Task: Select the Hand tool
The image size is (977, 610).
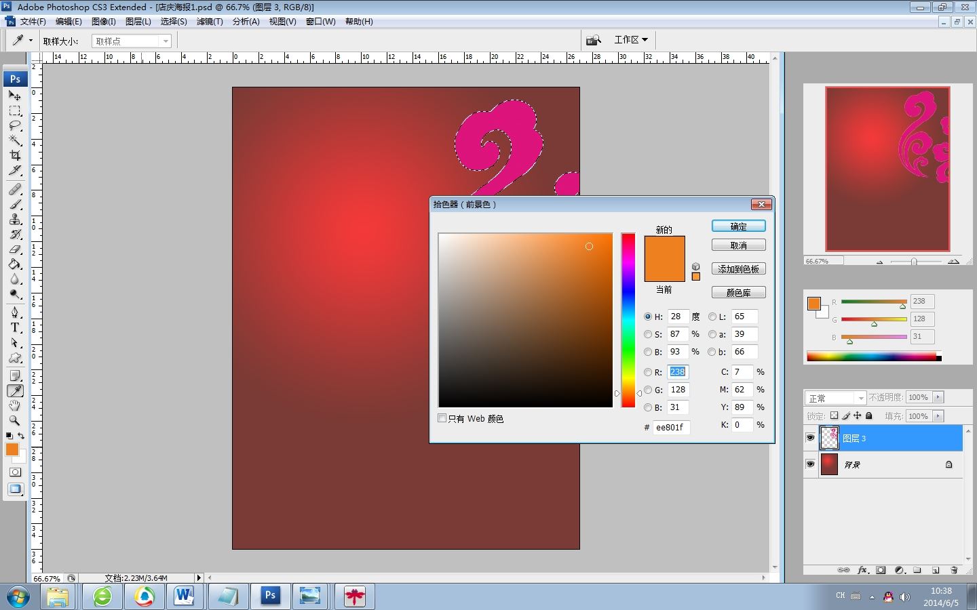Action: click(15, 406)
